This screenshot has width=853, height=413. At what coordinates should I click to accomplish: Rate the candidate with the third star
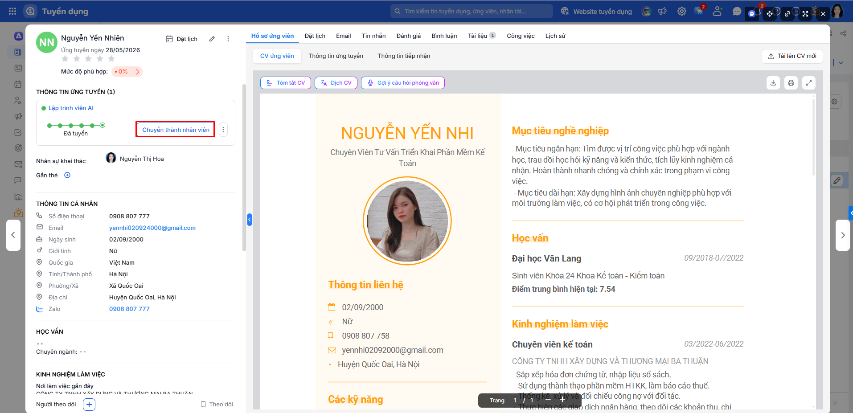[x=88, y=59]
